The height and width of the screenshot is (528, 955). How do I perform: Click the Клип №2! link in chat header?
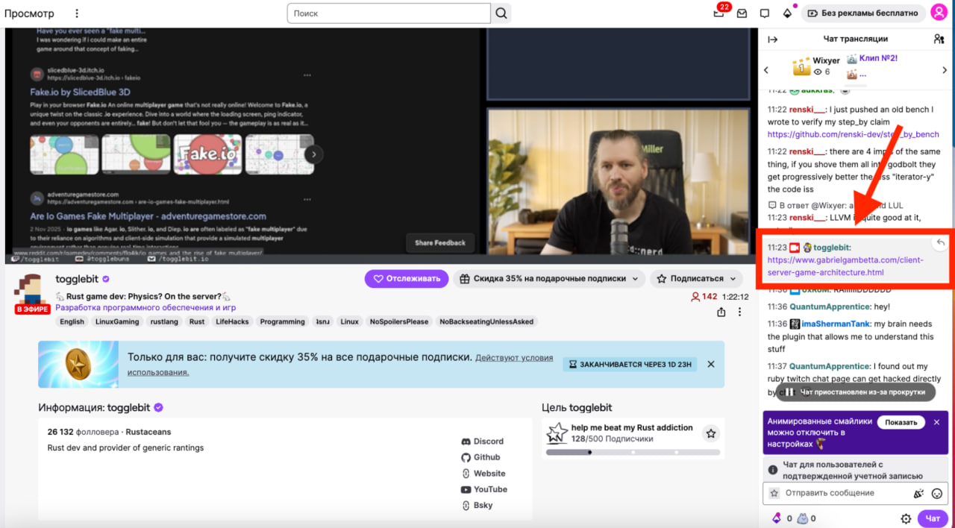point(878,57)
